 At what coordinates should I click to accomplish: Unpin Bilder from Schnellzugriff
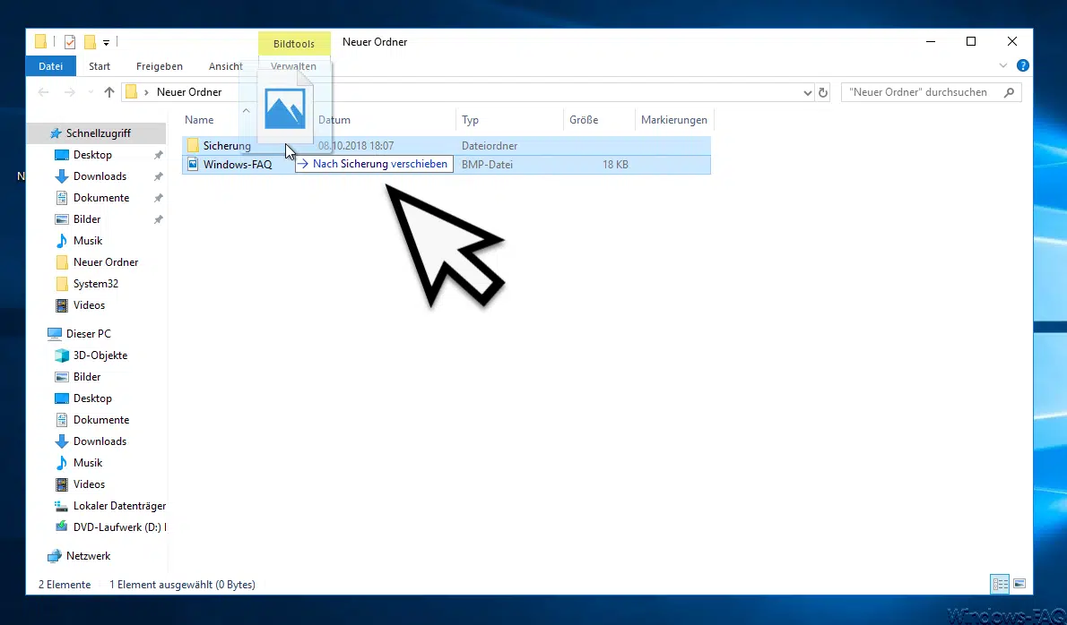156,218
